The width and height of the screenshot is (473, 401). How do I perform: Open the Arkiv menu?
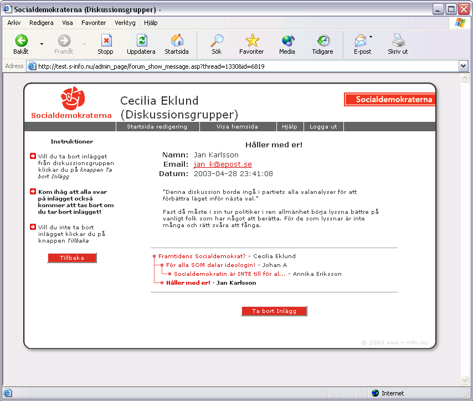click(14, 23)
